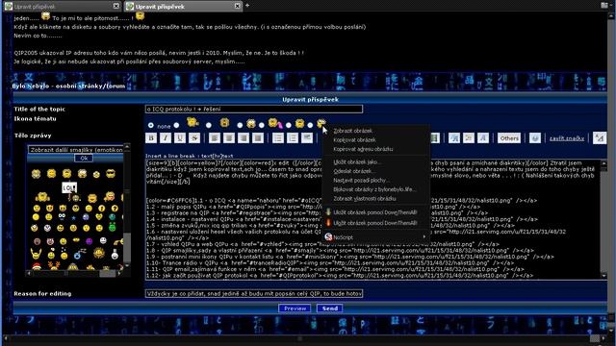Insert the Santa hat emoticon
Screen dimensions: 616x346
coord(37,267)
